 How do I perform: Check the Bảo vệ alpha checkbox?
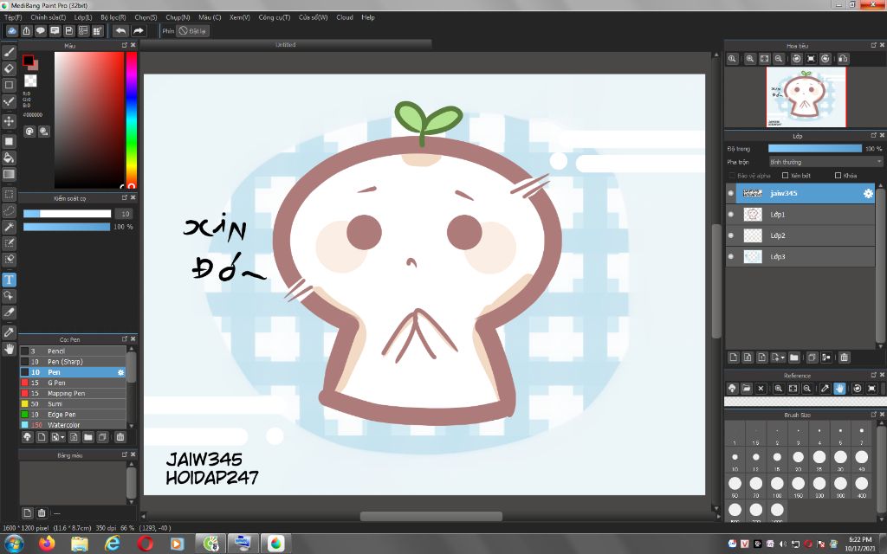point(732,176)
